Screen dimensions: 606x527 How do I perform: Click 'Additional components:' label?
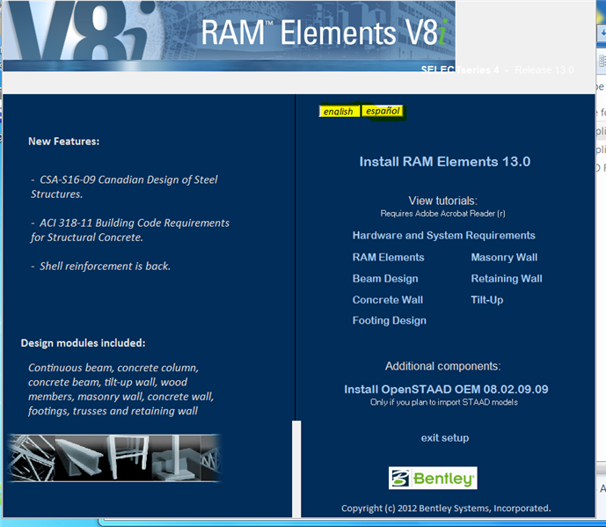click(x=443, y=367)
